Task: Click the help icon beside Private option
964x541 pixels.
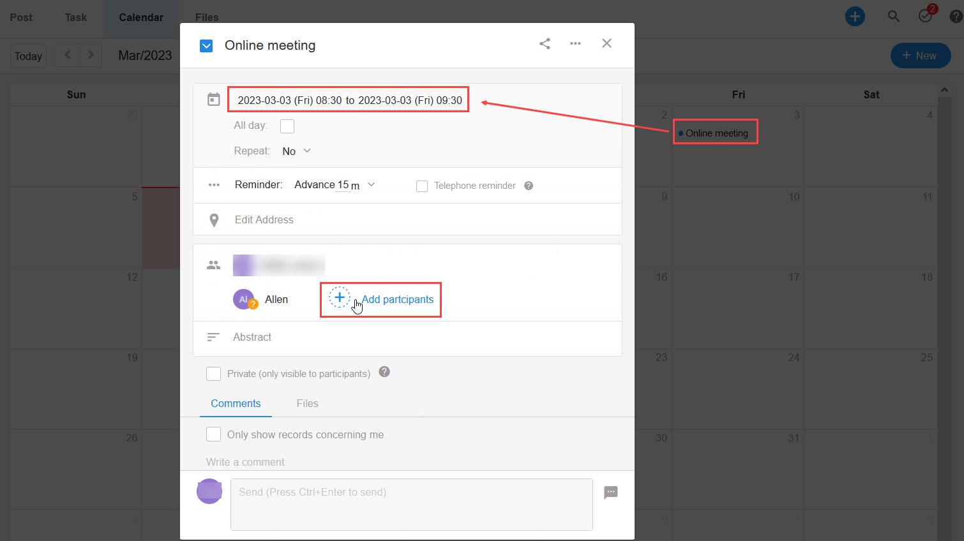Action: (x=384, y=372)
